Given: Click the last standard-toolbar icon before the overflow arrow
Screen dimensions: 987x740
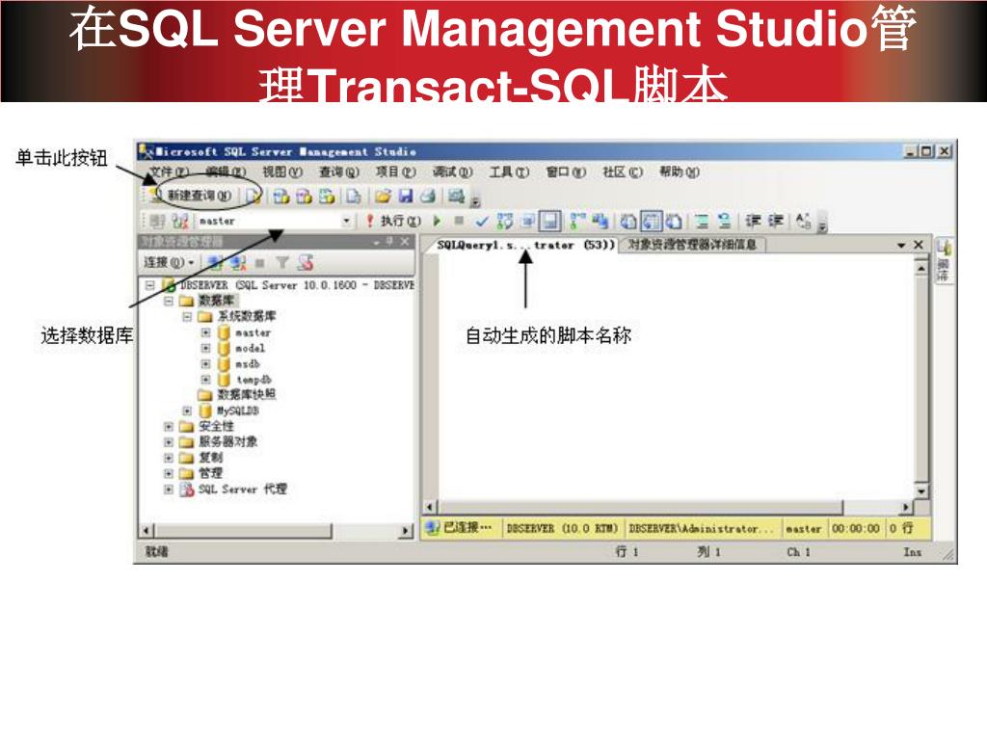Looking at the screenshot, I should (x=456, y=197).
